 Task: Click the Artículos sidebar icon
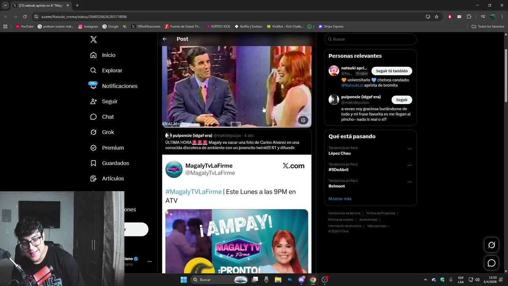click(x=93, y=179)
